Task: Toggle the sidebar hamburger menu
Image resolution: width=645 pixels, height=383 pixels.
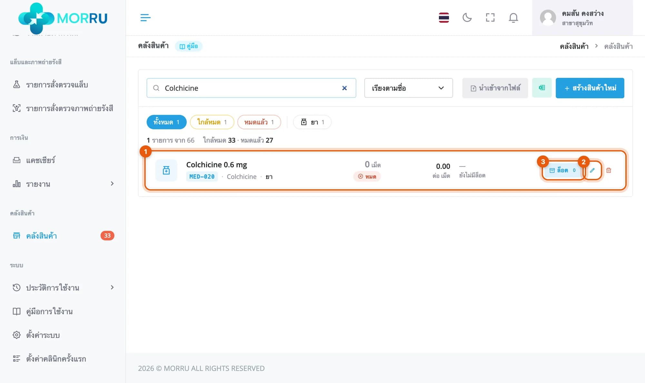Action: (145, 17)
